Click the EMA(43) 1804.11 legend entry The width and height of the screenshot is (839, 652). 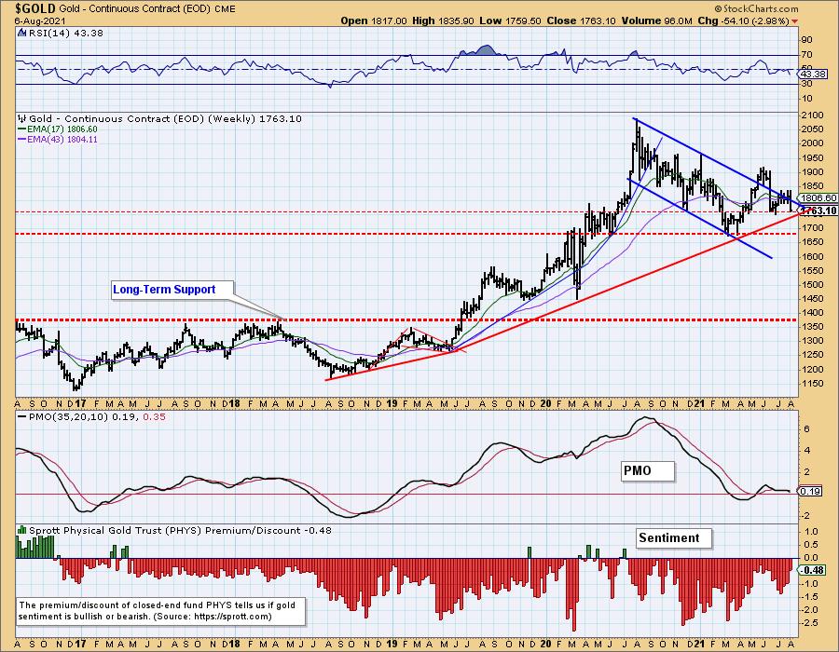58,140
